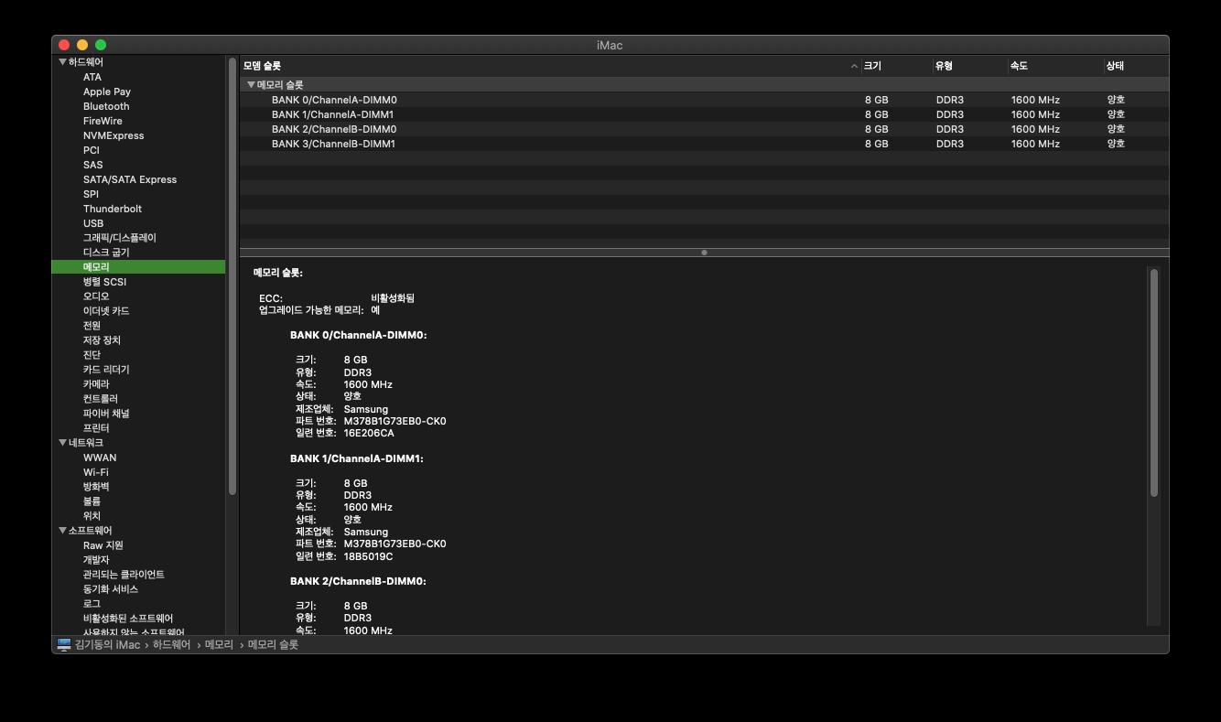
Task: Select ATA in the sidebar
Action: point(92,77)
